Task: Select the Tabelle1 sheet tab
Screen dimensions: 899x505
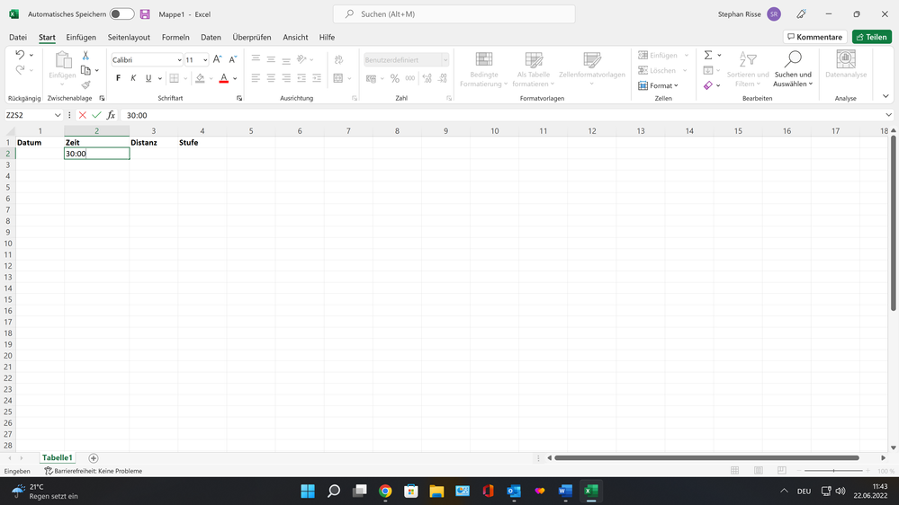Action: coord(58,457)
